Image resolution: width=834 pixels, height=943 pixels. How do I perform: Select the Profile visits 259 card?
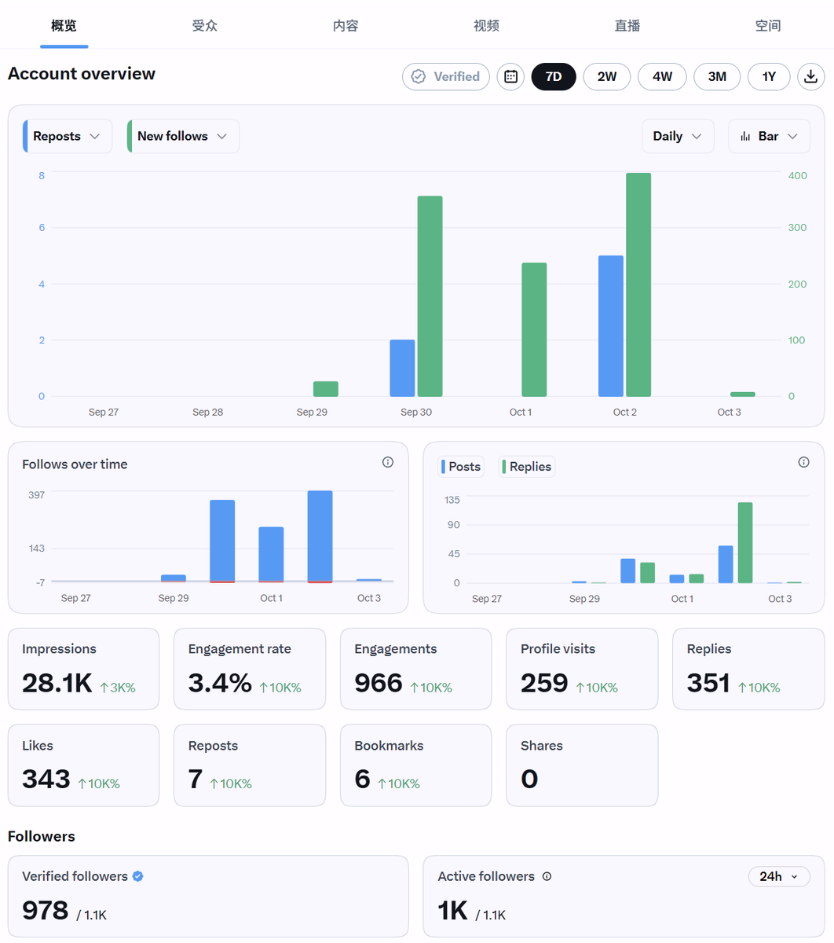(x=582, y=669)
